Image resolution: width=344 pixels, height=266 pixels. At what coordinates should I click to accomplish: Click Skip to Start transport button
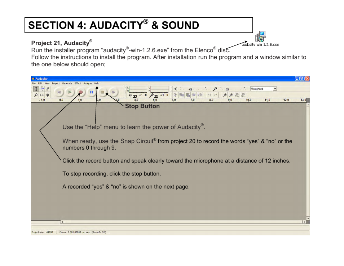click(x=59, y=92)
